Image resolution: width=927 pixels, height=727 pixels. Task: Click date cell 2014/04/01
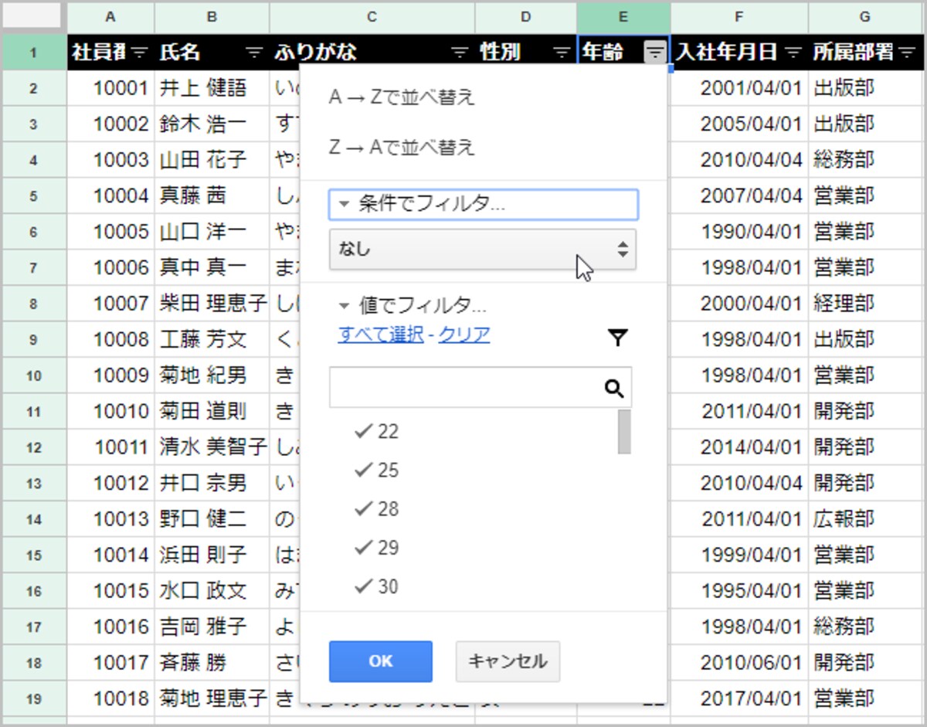point(739,447)
